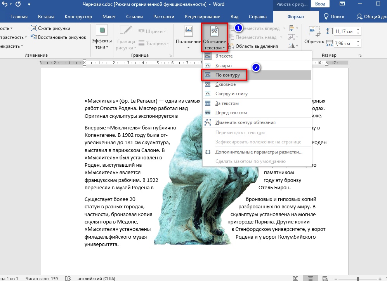Select the Формат picture tools tab
The height and width of the screenshot is (281, 387).
coord(296,17)
